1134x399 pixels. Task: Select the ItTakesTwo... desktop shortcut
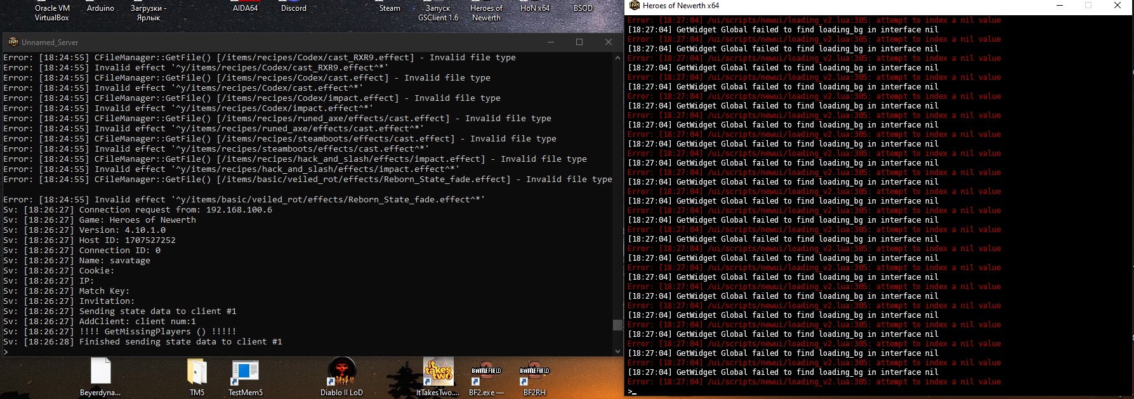click(x=438, y=377)
